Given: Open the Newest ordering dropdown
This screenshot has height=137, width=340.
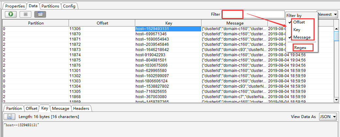Looking at the screenshot, I should [x=328, y=14].
